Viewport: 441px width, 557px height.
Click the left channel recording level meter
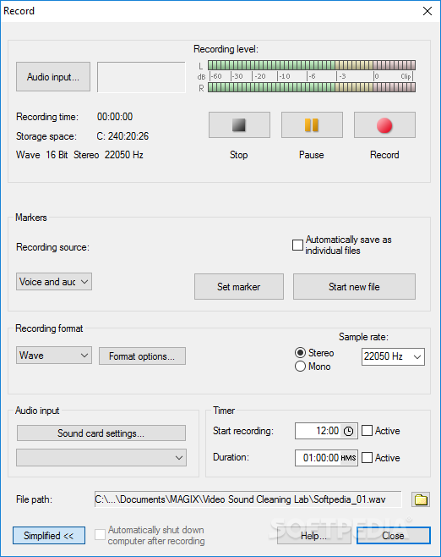point(312,65)
